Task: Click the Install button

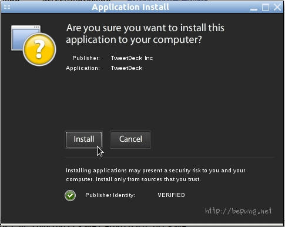Action: pyautogui.click(x=83, y=139)
